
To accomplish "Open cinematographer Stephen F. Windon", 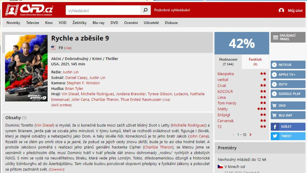I will (83, 83).
